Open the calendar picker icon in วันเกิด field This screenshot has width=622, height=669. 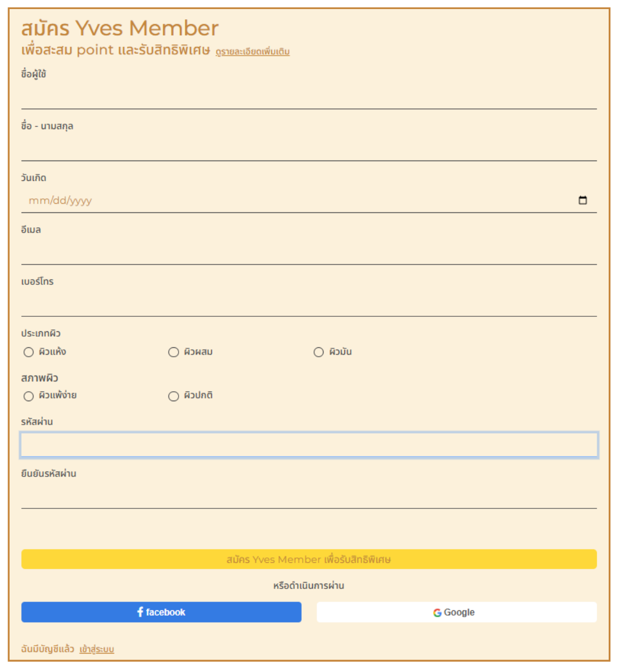click(583, 200)
